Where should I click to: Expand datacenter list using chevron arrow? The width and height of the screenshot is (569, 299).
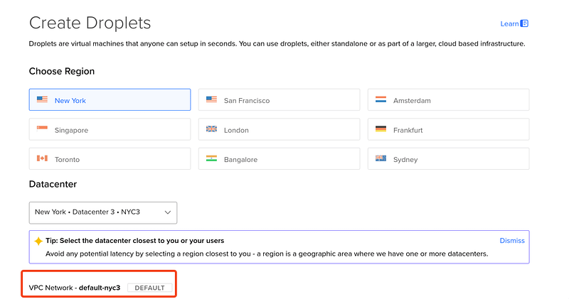coord(168,212)
